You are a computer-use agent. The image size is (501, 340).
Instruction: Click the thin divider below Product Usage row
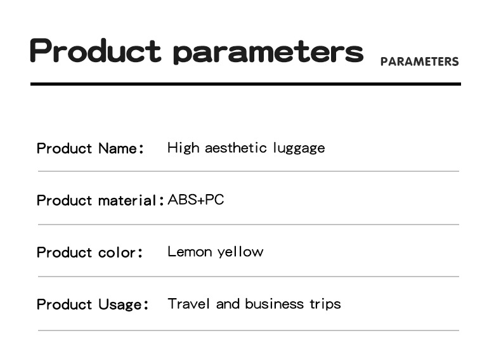tap(248, 330)
